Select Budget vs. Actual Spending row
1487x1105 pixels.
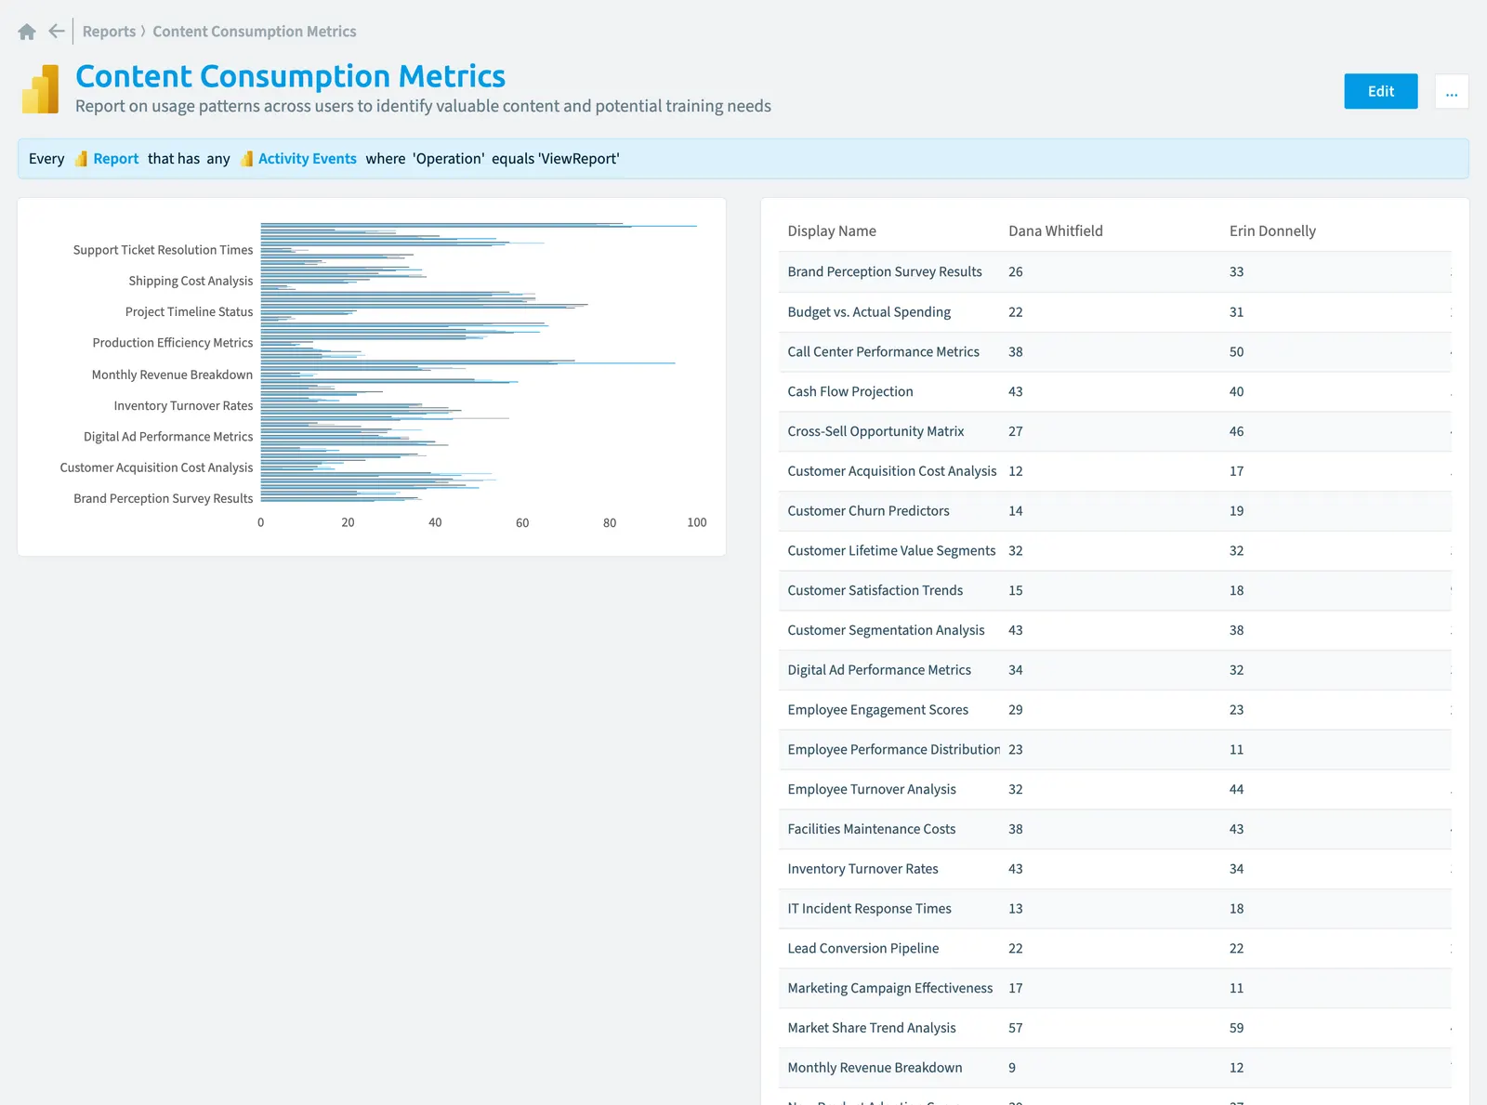click(x=1114, y=312)
